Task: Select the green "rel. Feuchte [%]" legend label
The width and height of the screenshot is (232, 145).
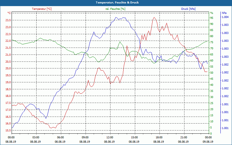Action: (115, 9)
